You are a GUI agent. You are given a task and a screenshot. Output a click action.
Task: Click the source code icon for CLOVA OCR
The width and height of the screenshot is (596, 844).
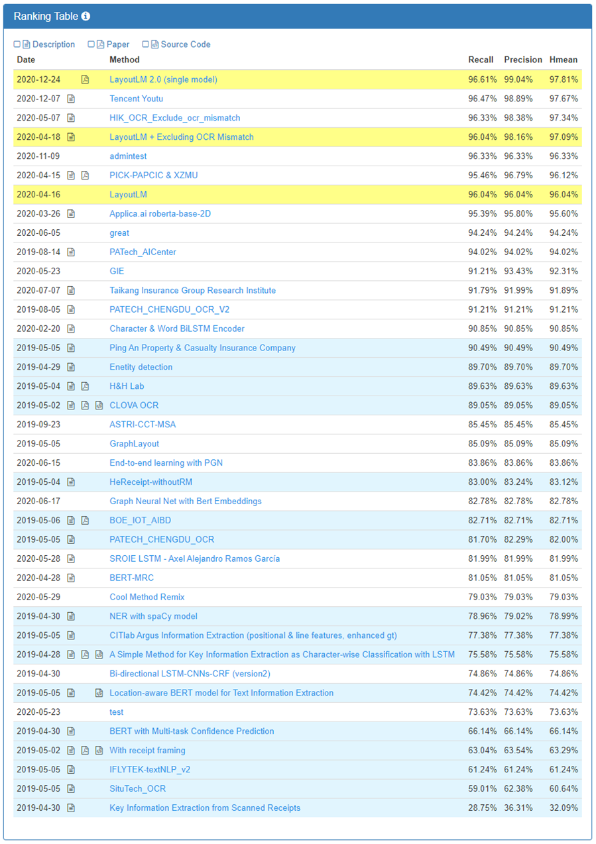99,405
